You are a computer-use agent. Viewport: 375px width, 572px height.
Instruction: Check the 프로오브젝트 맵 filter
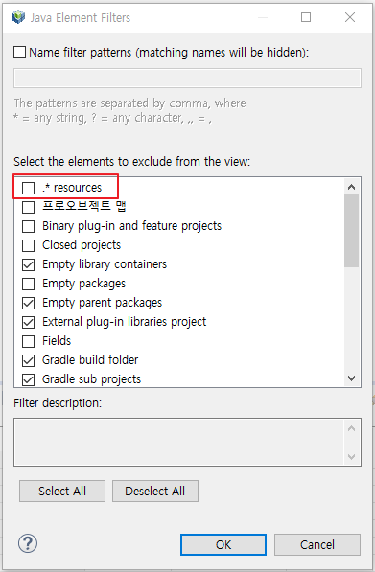(28, 207)
